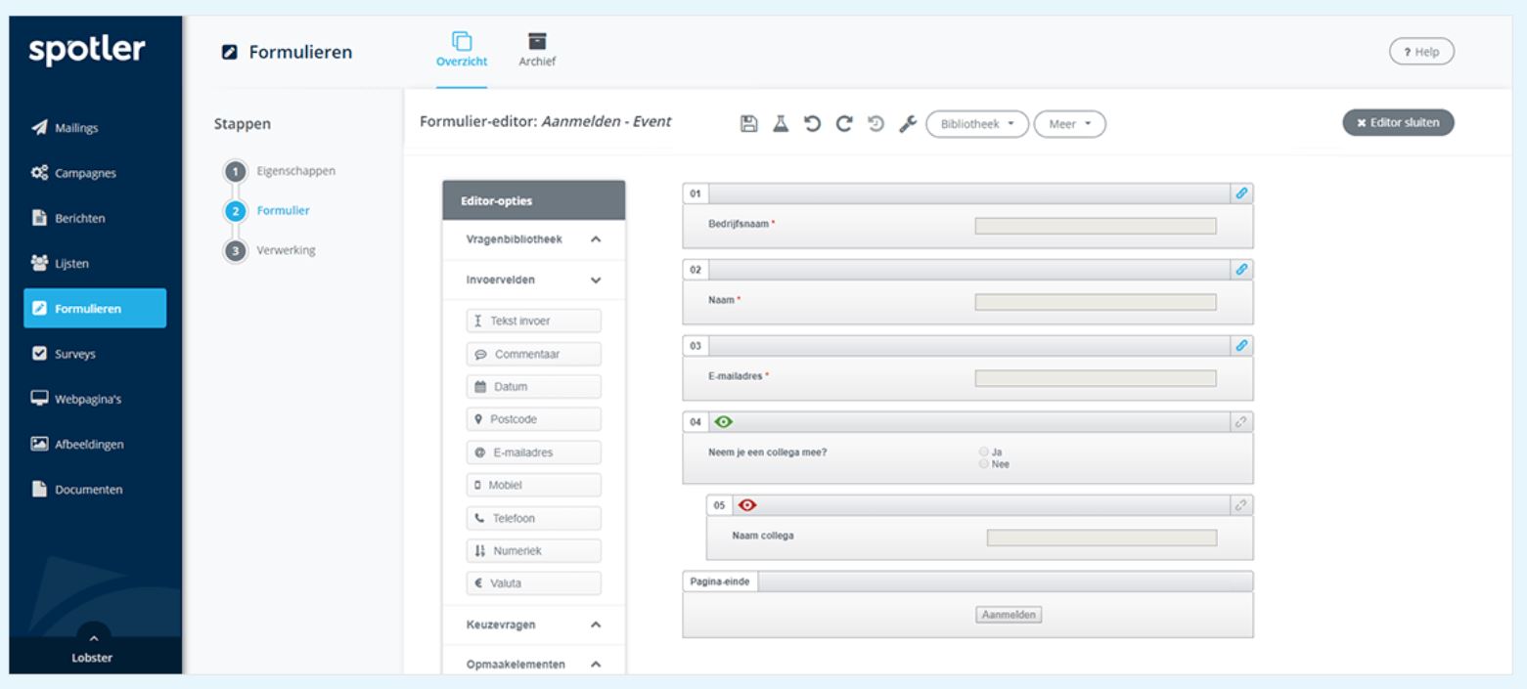Open the Bibliotheek dropdown
Viewport: 1527px width, 689px height.
point(977,124)
